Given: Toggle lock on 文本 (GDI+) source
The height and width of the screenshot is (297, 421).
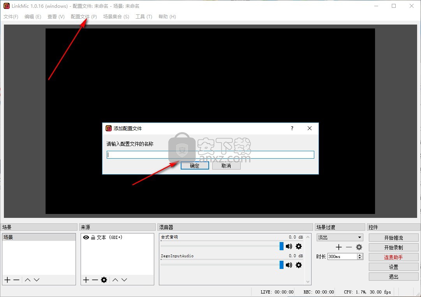Looking at the screenshot, I should point(93,237).
